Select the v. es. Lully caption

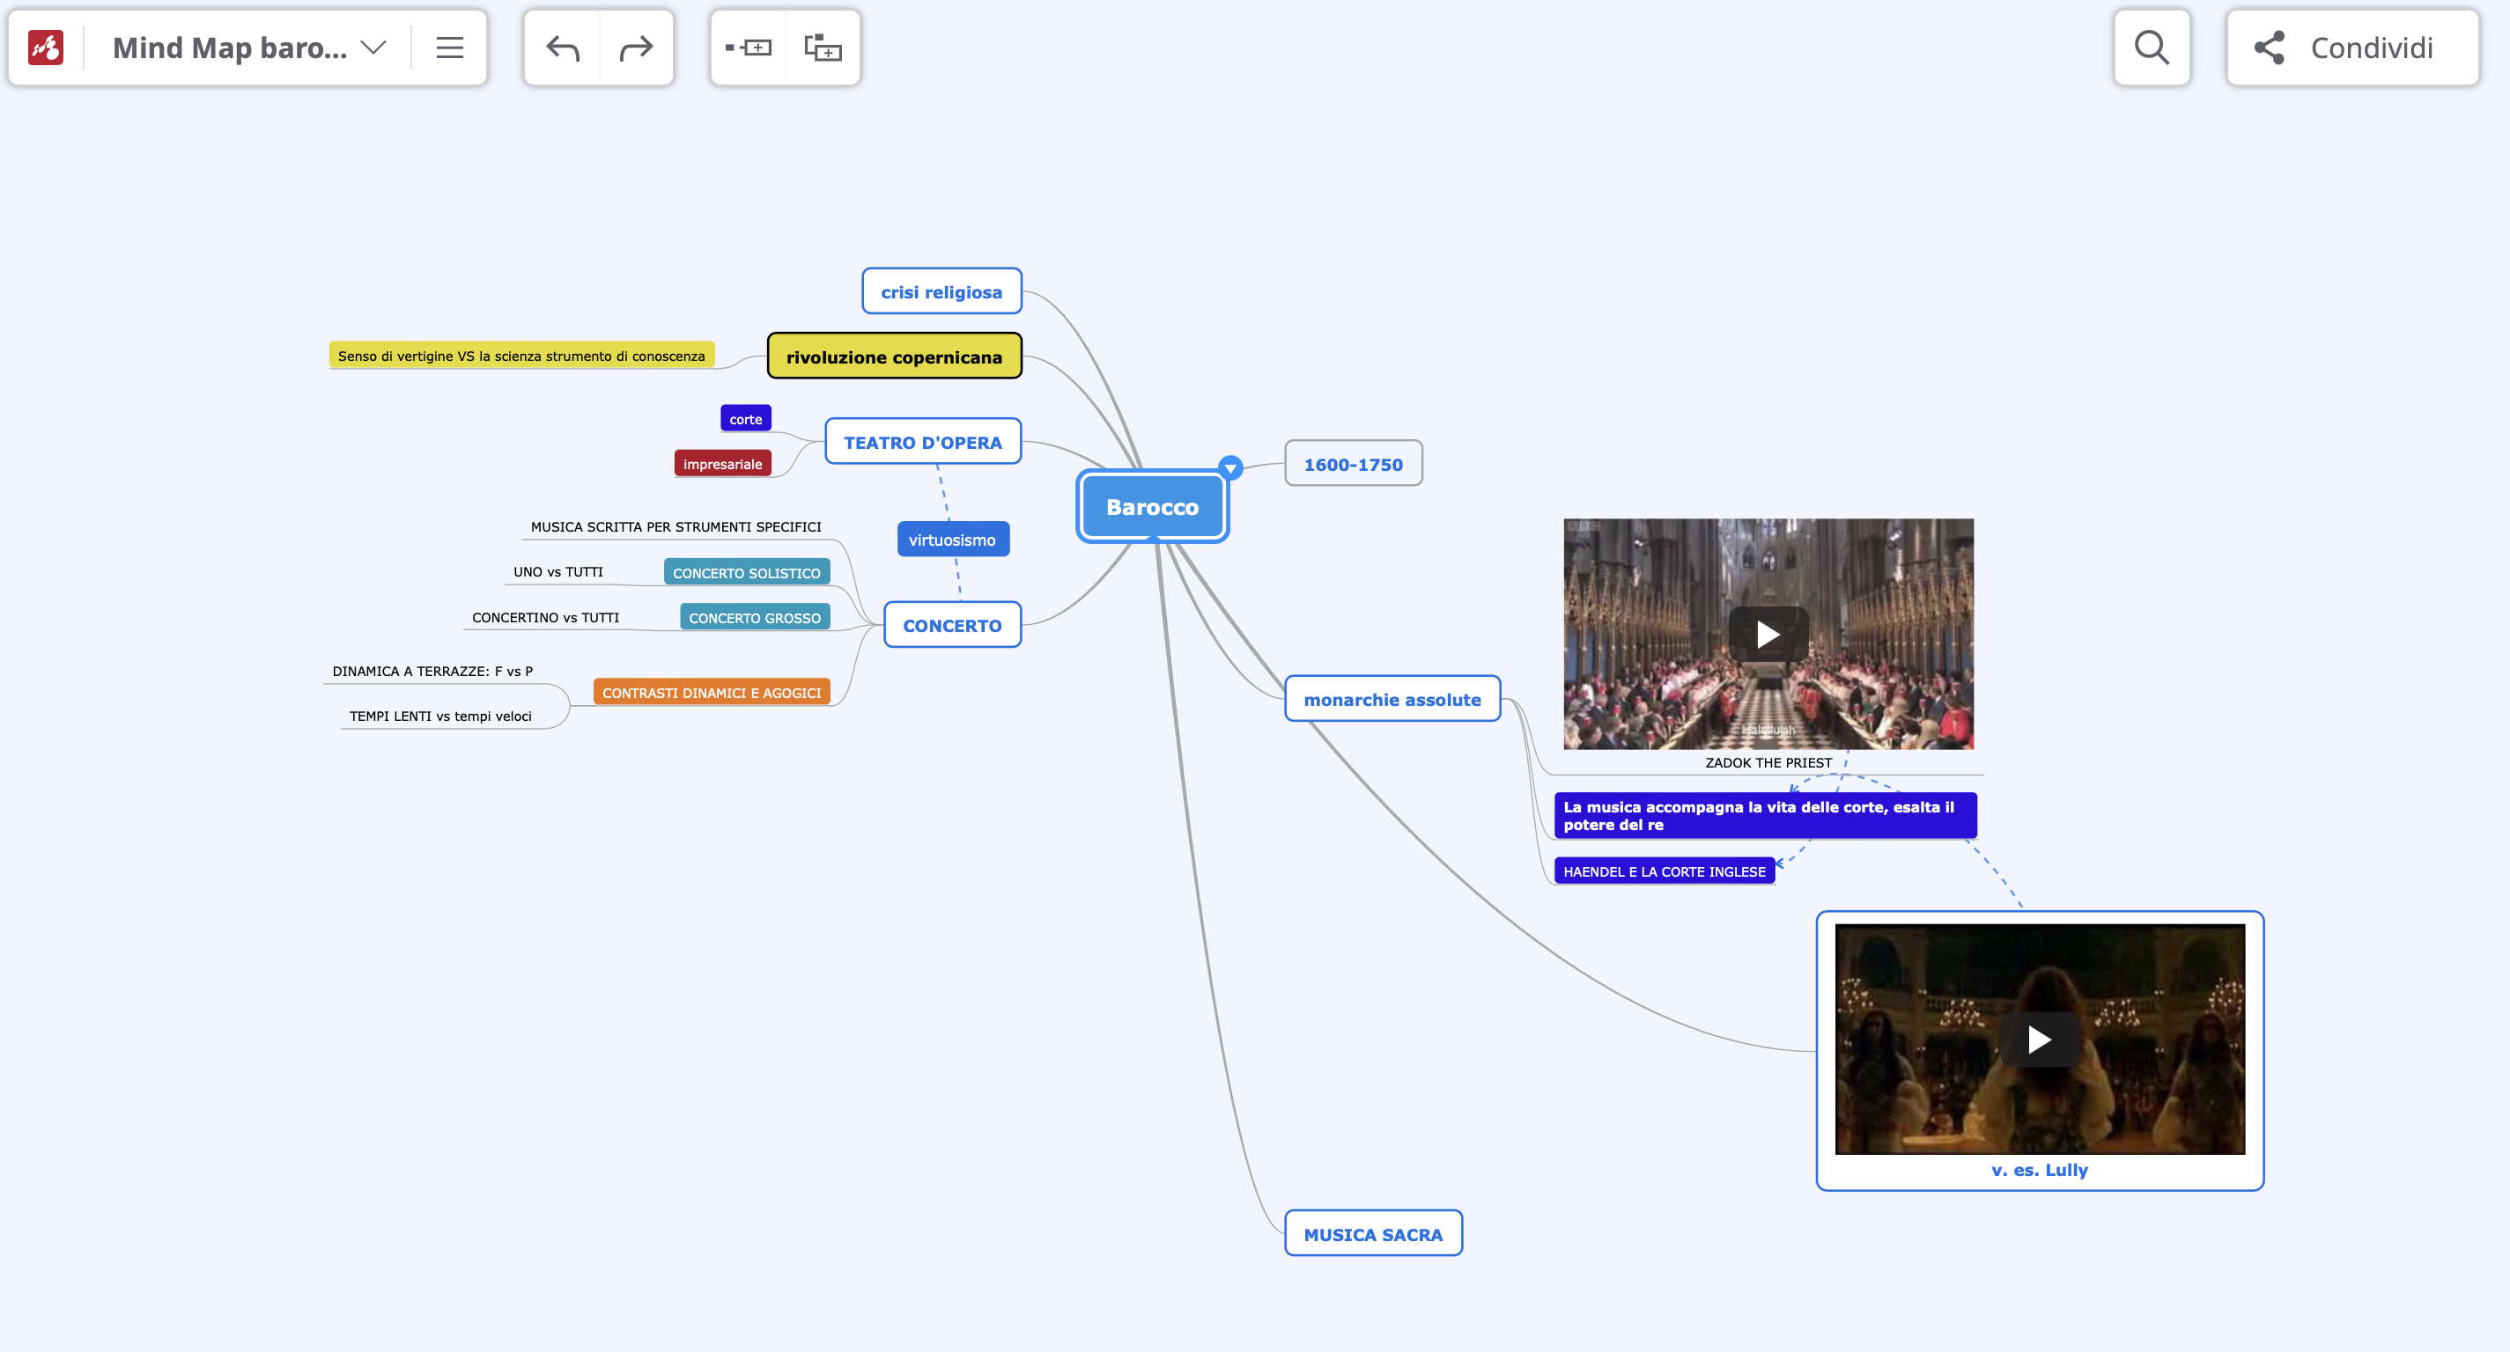[2040, 1170]
